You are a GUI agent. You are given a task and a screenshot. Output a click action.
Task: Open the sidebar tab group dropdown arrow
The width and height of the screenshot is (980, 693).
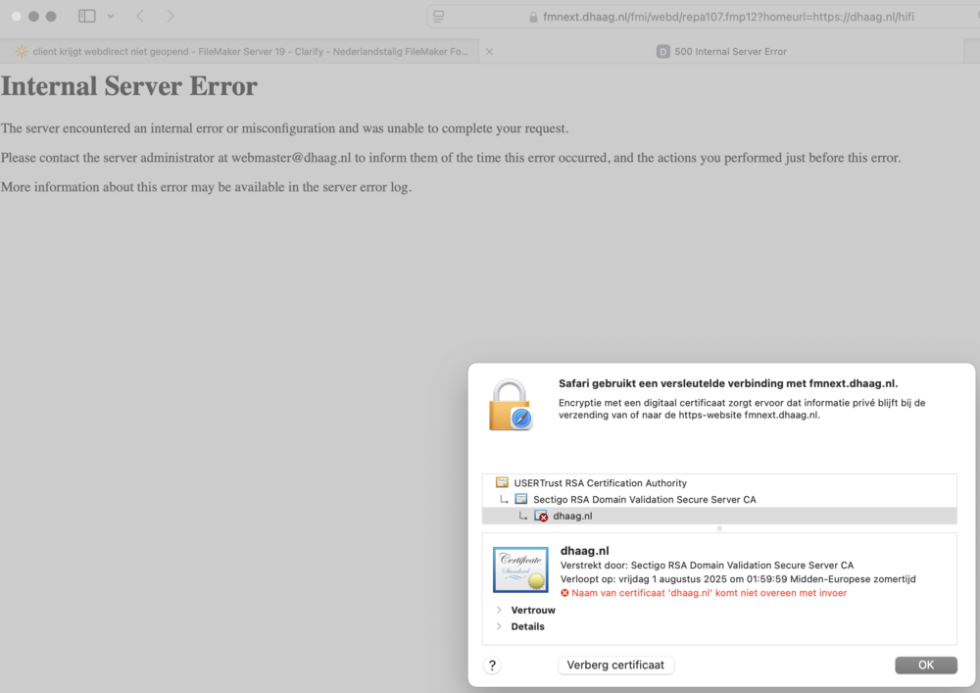[110, 17]
